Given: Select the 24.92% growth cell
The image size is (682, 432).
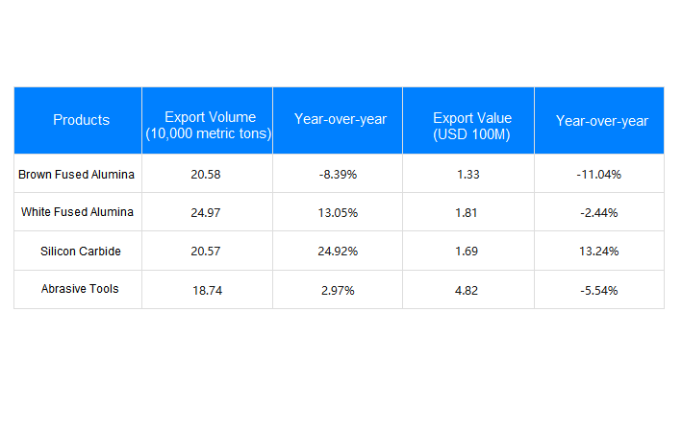Looking at the screenshot, I should click(338, 251).
